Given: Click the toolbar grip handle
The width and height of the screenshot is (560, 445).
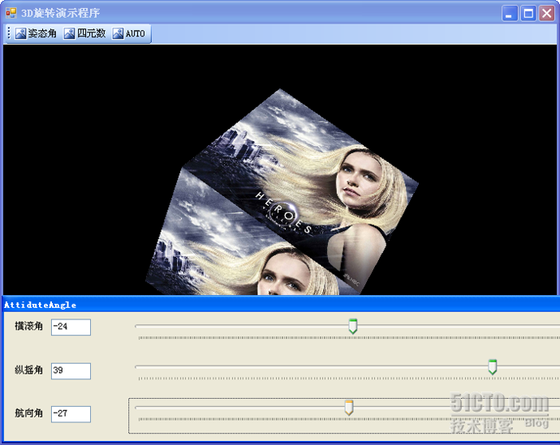Looking at the screenshot, I should point(9,33).
